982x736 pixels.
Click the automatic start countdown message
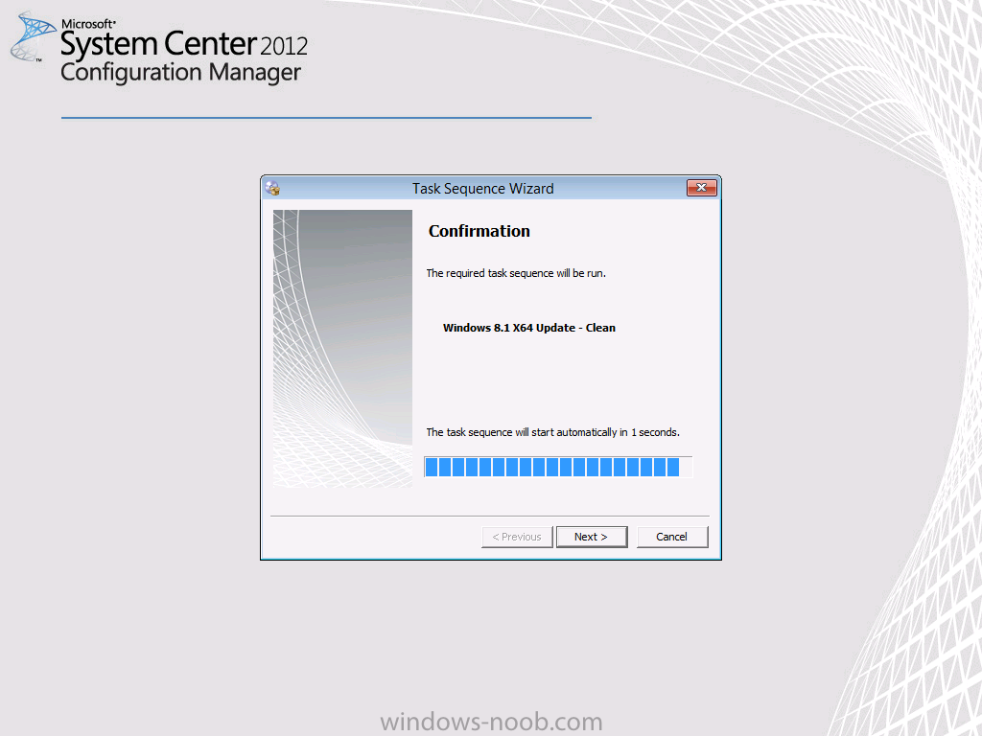[x=553, y=432]
